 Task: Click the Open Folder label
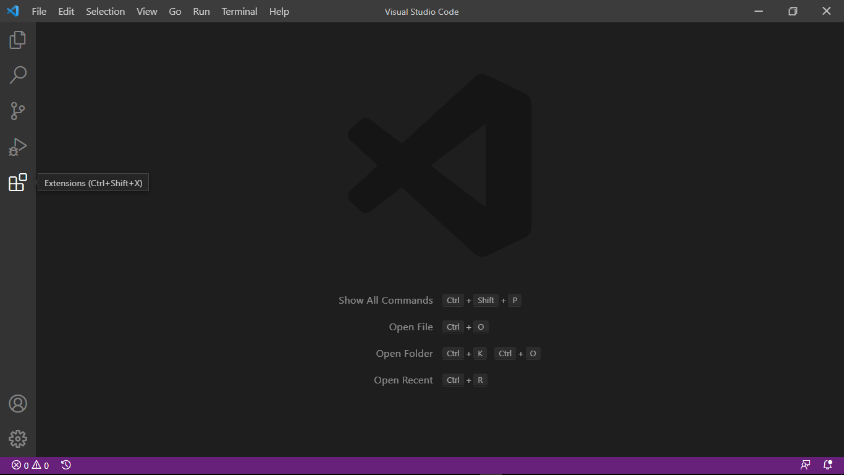click(405, 354)
